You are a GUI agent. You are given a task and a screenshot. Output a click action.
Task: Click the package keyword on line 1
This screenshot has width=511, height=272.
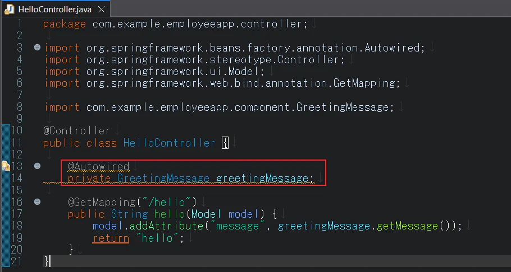(64, 25)
